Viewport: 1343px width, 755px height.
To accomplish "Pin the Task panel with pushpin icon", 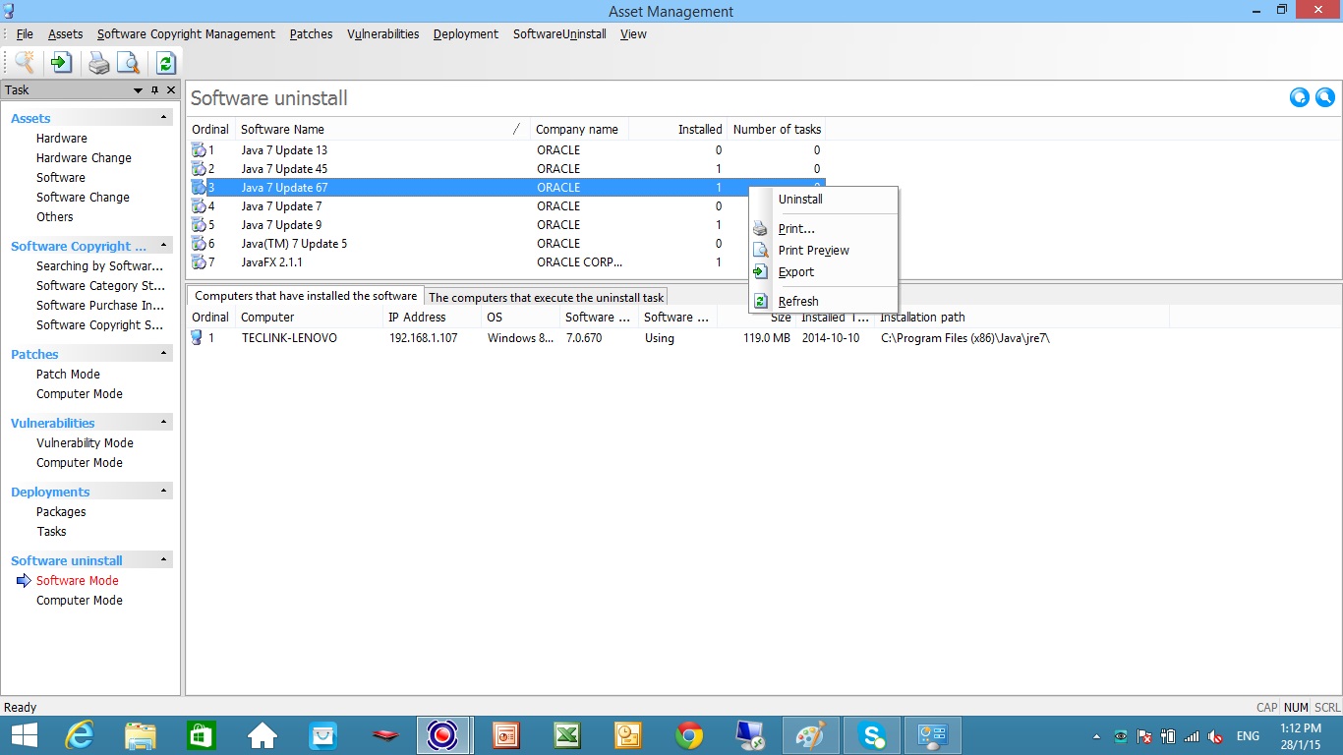I will [154, 89].
